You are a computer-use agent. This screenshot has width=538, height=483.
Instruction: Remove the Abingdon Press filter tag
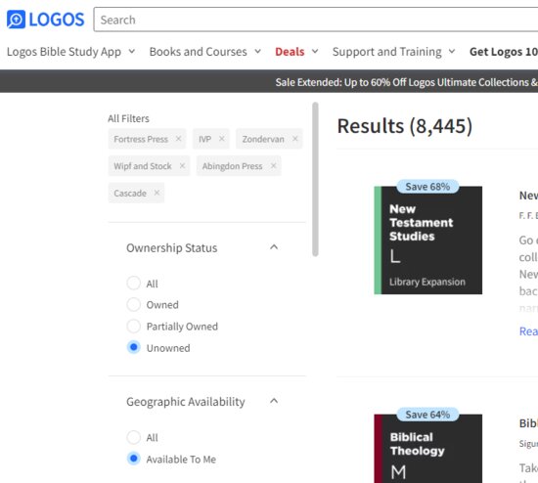pos(274,165)
